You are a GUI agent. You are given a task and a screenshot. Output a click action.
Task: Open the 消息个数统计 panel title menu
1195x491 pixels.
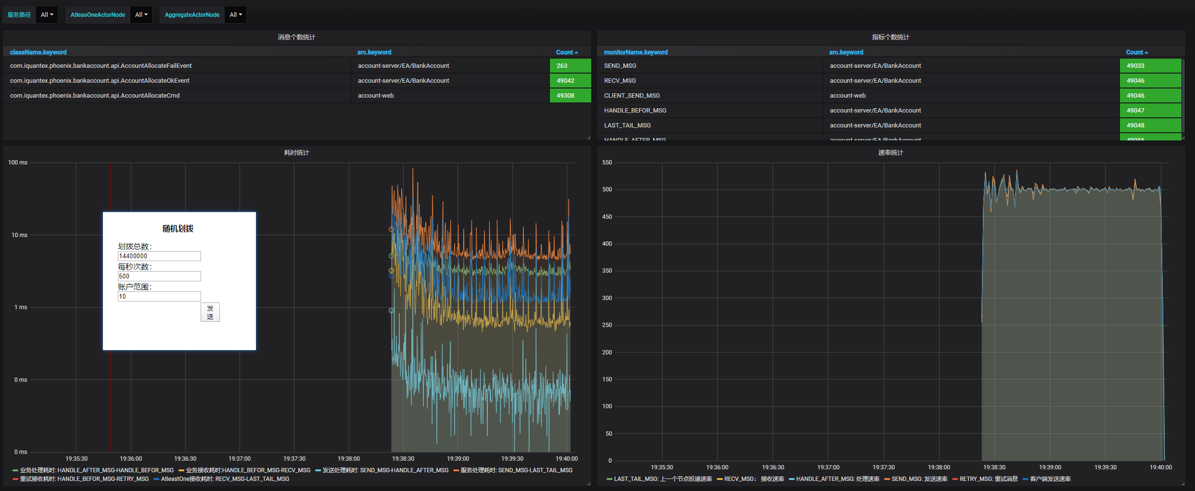click(x=296, y=37)
